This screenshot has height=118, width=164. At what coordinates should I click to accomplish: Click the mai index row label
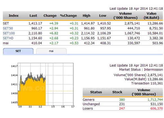click(x=6, y=43)
